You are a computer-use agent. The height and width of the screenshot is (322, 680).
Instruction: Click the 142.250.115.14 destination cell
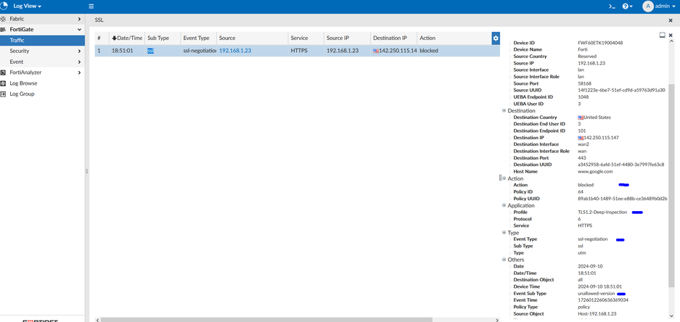(394, 51)
